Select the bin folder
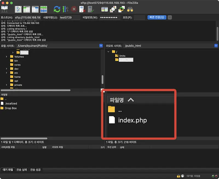 point(16,61)
